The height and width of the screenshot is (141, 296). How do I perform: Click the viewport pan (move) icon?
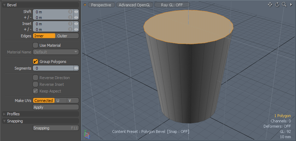[x=270, y=5]
